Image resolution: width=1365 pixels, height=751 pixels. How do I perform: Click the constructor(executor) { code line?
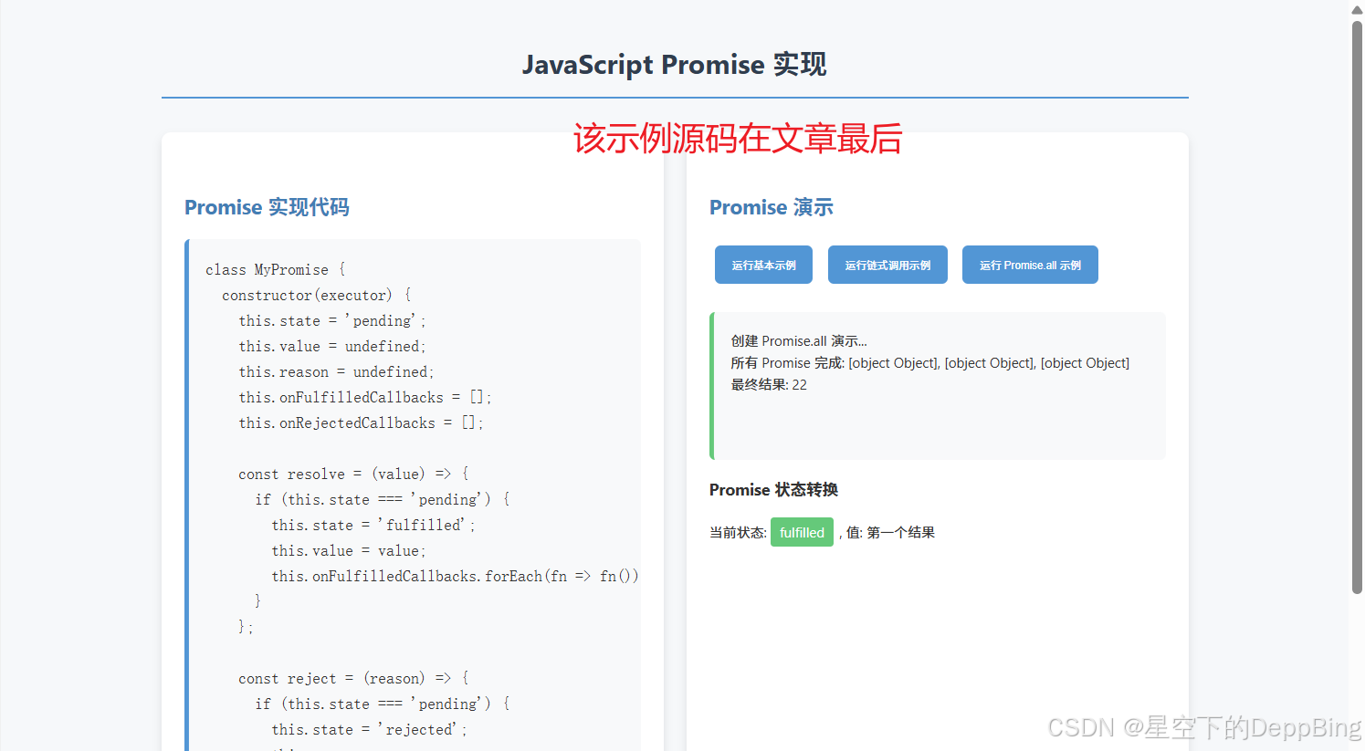pyautogui.click(x=317, y=296)
